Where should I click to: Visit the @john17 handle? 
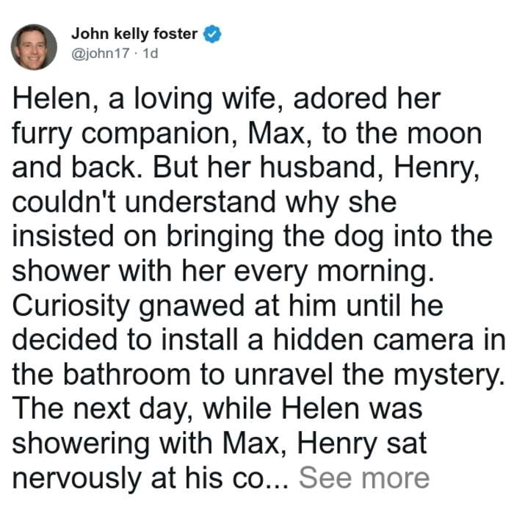tap(101, 53)
